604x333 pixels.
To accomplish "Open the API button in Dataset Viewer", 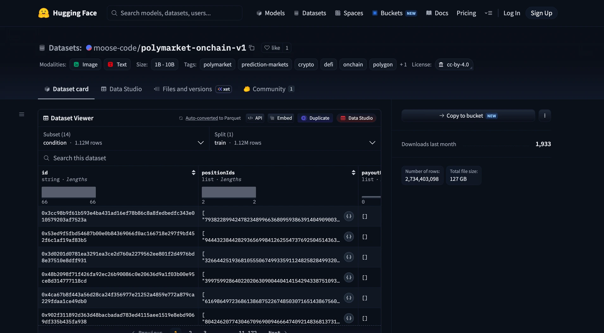I will (255, 118).
